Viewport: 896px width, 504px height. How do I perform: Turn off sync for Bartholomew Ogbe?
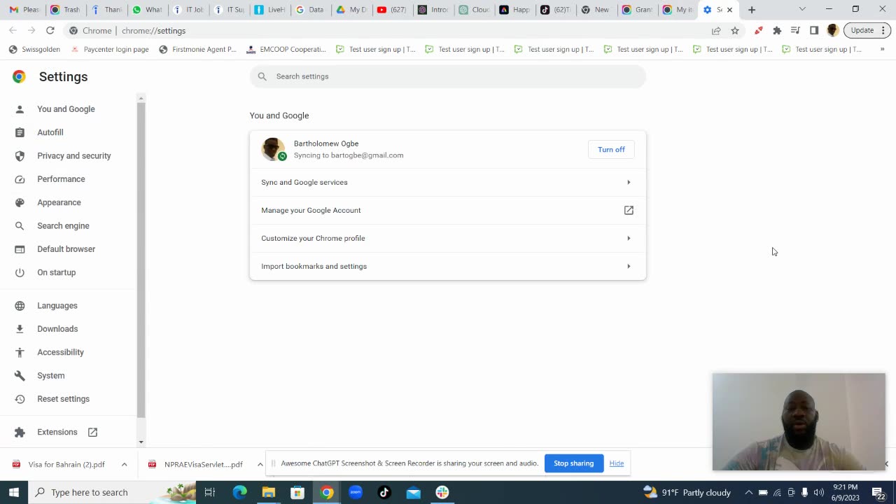coord(611,150)
